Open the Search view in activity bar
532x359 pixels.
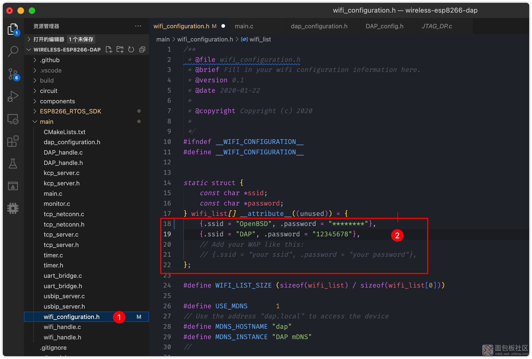point(13,52)
